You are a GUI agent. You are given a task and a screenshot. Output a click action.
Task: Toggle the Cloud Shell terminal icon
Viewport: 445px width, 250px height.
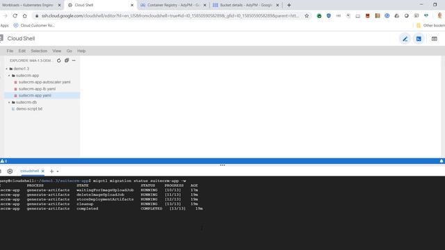click(x=419, y=39)
